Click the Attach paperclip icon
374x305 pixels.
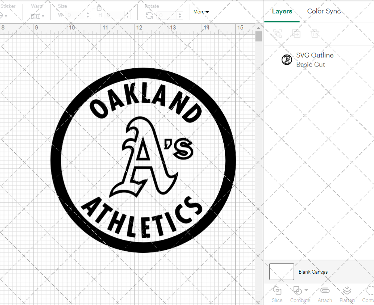click(325, 291)
